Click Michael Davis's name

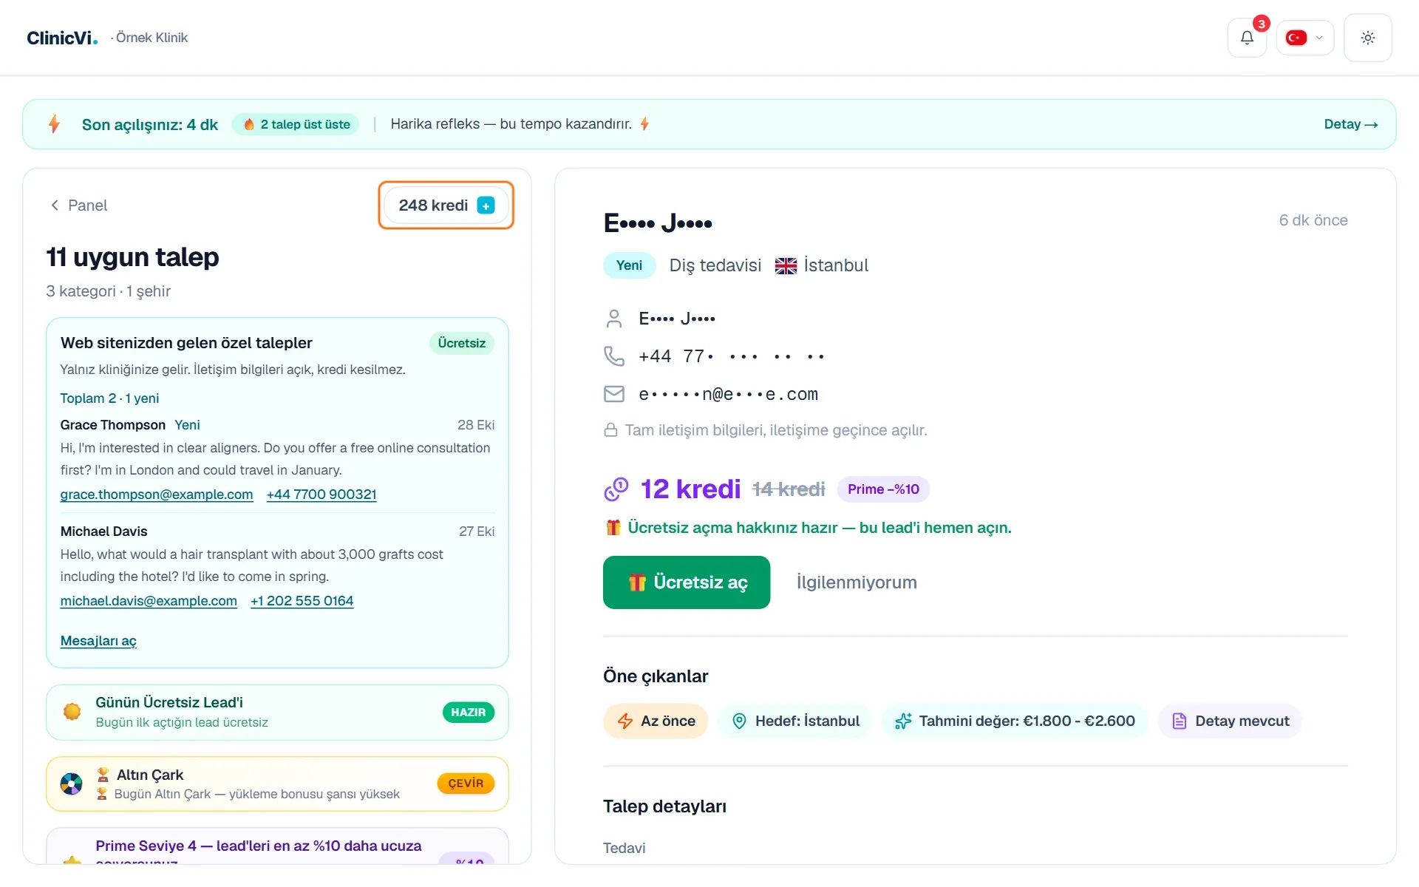[x=104, y=531]
